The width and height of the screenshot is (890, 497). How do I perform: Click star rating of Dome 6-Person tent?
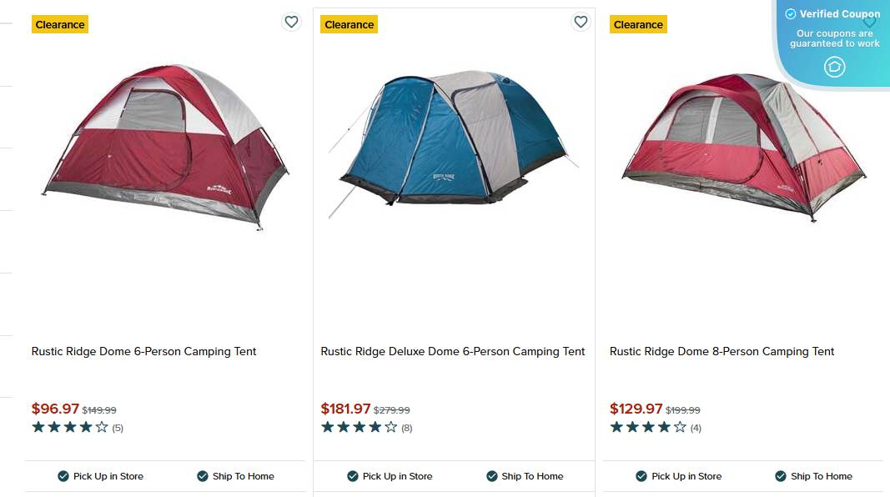(70, 428)
